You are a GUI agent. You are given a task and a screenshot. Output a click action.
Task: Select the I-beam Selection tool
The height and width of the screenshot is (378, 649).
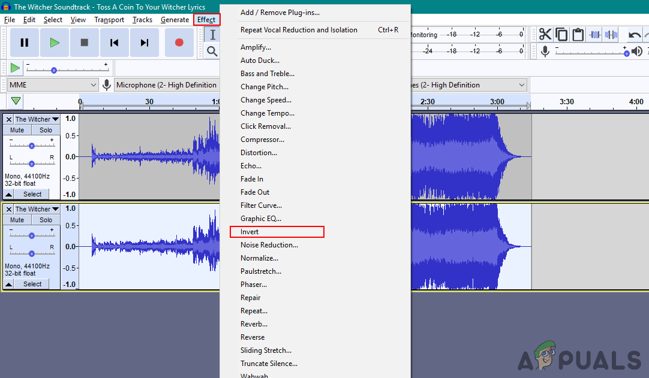coord(212,35)
